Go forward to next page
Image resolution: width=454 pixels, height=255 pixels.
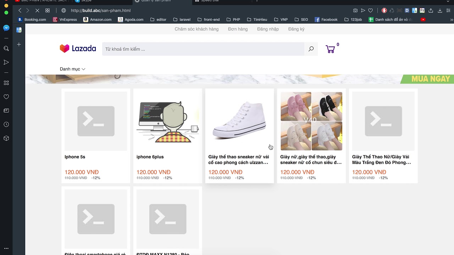point(28,11)
